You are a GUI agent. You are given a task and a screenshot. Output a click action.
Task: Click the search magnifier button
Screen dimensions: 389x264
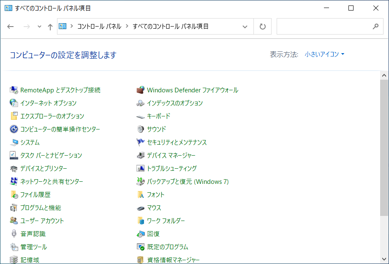click(x=375, y=26)
